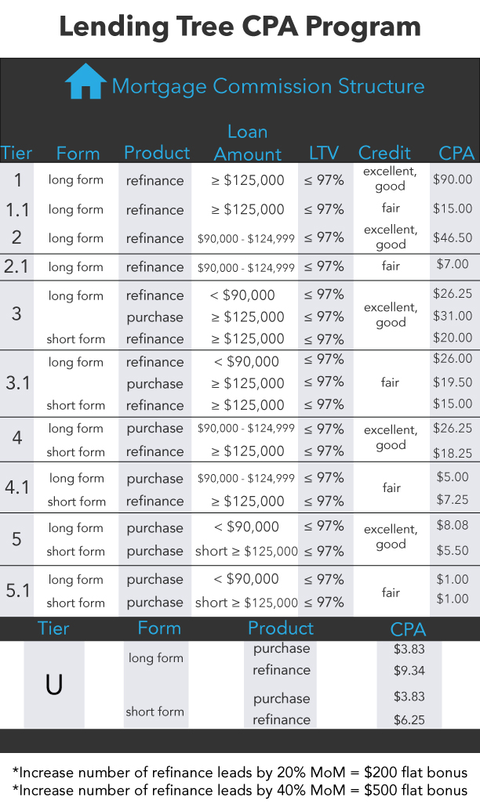480x811 pixels.
Task: Select the $8.08 CPA value
Action: [x=453, y=526]
